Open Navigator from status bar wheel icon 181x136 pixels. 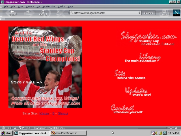[3, 128]
